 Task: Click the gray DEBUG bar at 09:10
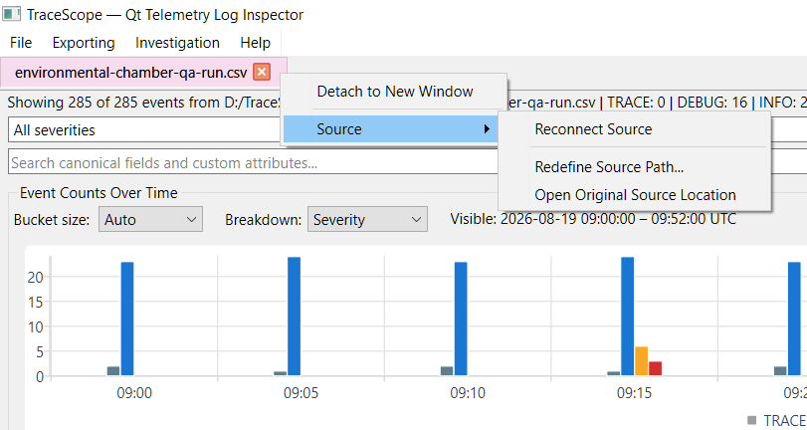[447, 371]
